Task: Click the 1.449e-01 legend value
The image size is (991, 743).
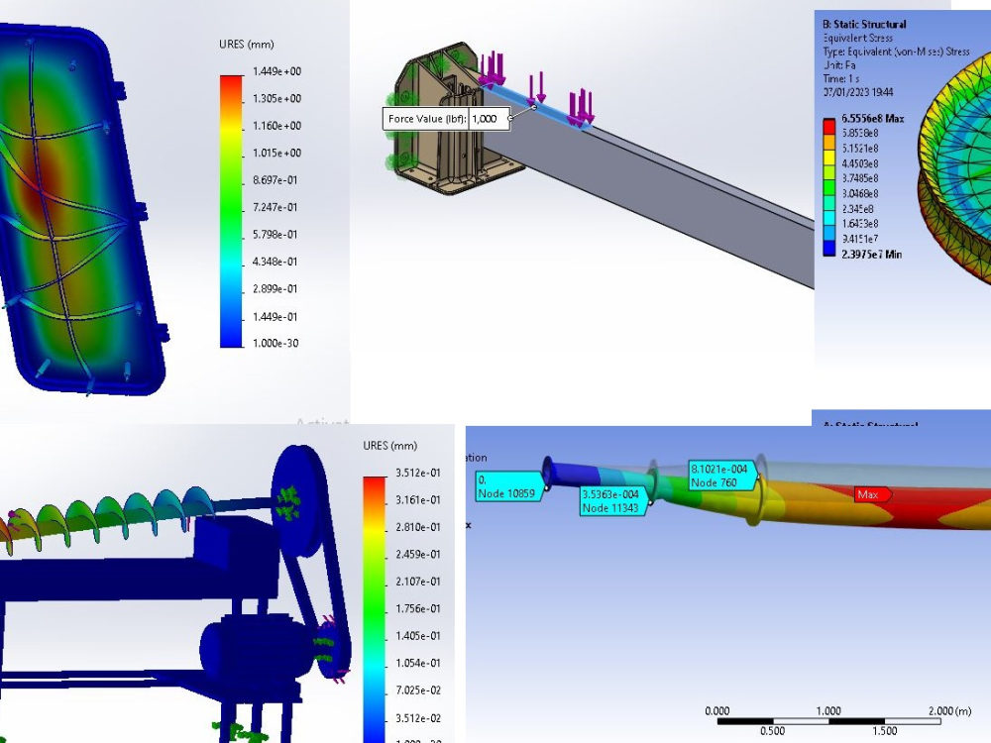Action: point(275,317)
